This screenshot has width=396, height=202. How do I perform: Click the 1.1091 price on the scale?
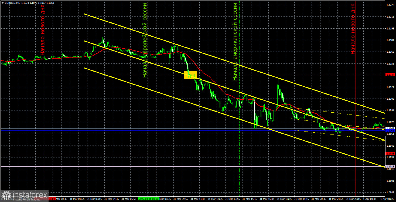point(390,110)
